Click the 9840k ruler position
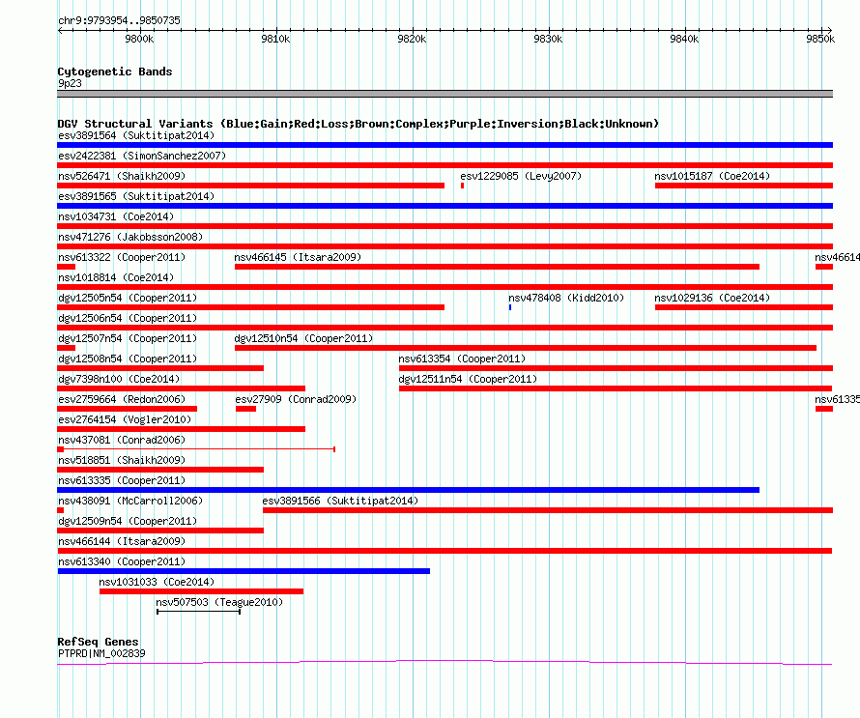 click(684, 39)
